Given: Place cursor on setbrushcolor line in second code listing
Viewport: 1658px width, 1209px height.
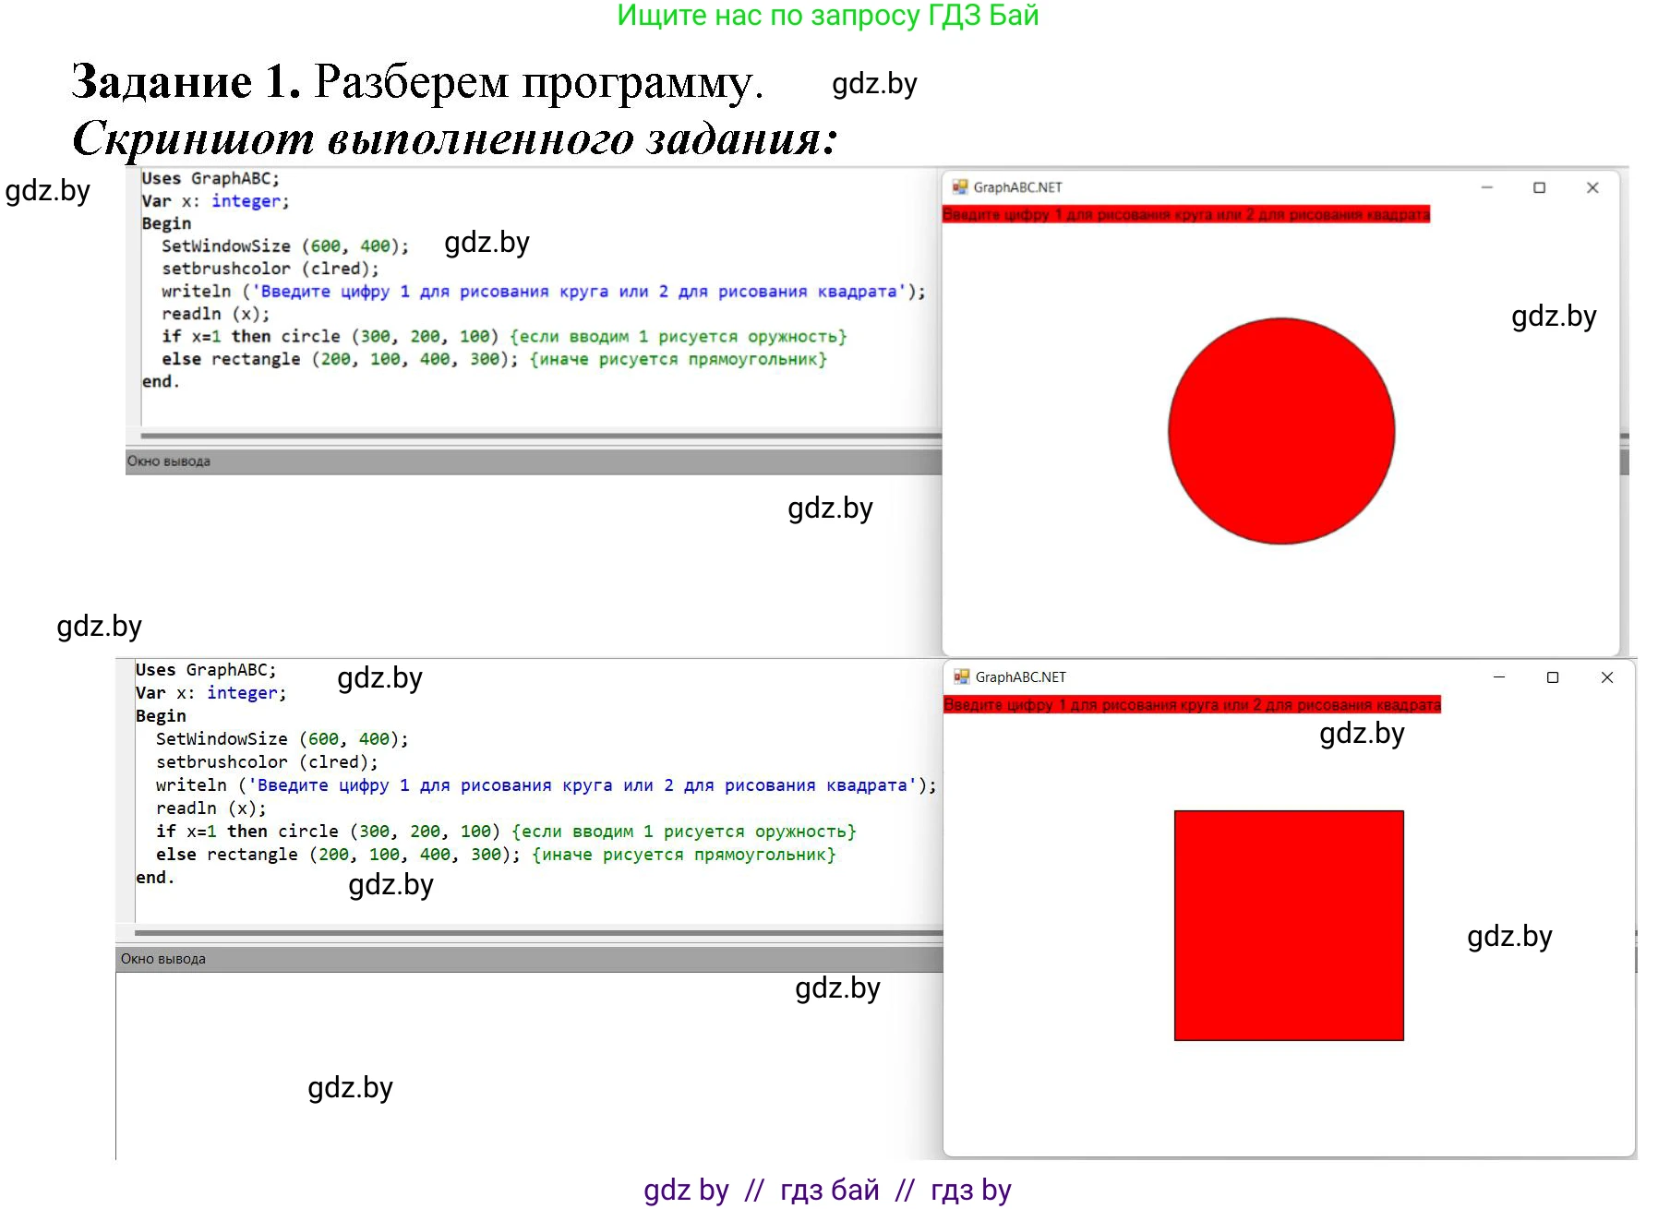Looking at the screenshot, I should [266, 762].
